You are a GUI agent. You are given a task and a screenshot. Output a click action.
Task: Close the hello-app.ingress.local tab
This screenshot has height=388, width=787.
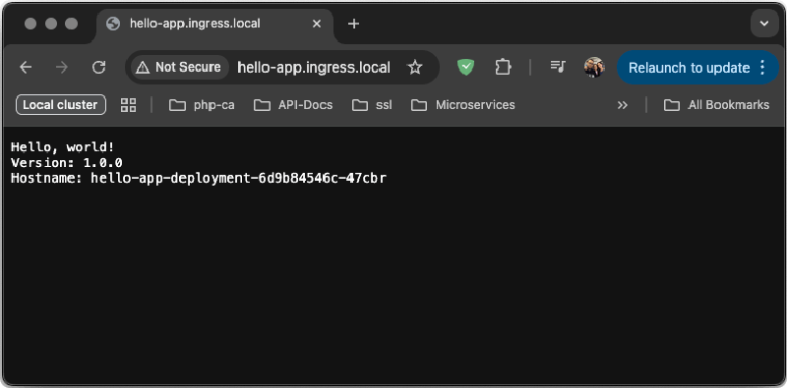coord(317,24)
